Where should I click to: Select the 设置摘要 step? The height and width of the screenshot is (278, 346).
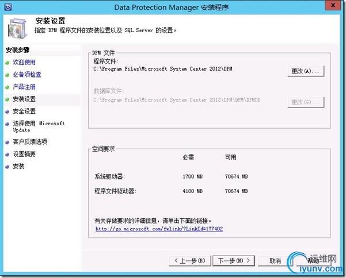coord(24,154)
